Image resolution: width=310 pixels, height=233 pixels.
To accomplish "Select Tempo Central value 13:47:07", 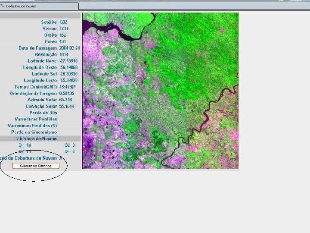I will click(x=67, y=87).
